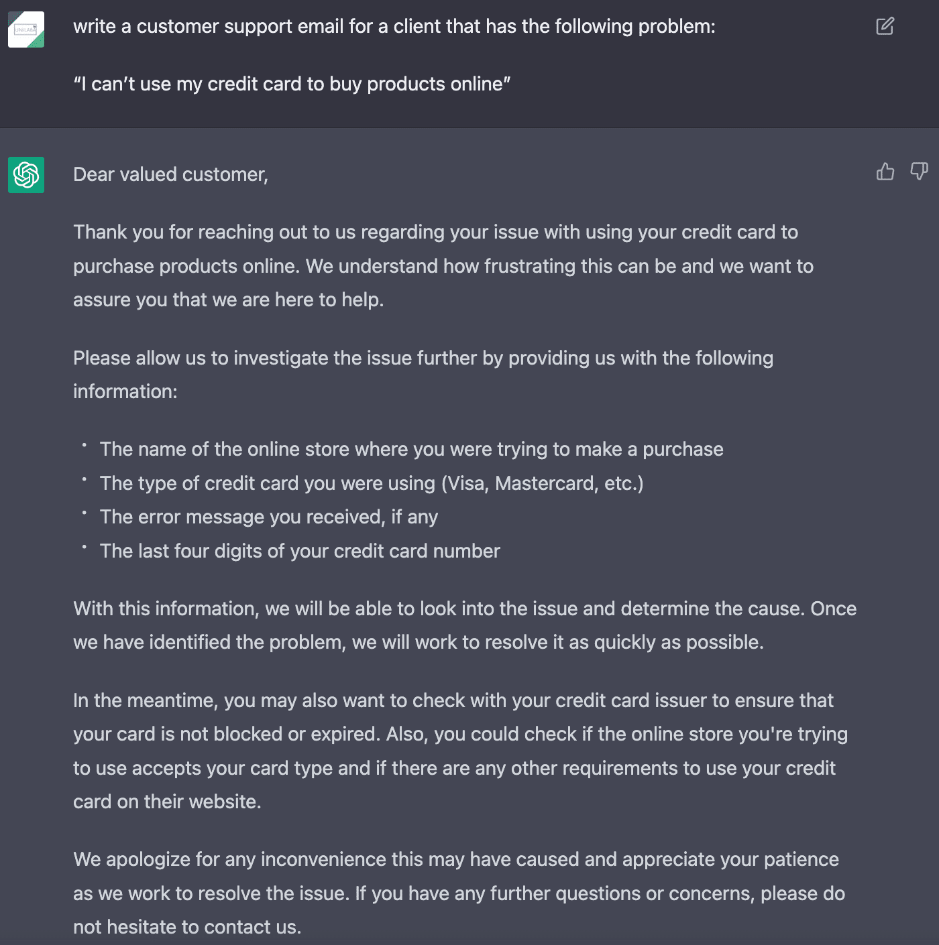
Task: Click the green ChatGPT logo avatar
Action: pos(26,175)
